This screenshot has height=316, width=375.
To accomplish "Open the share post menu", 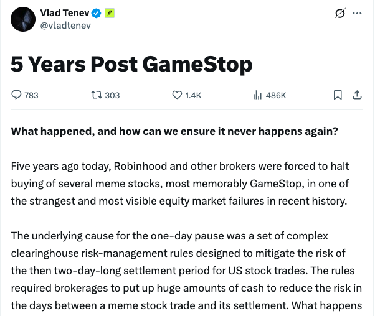I will tap(357, 95).
